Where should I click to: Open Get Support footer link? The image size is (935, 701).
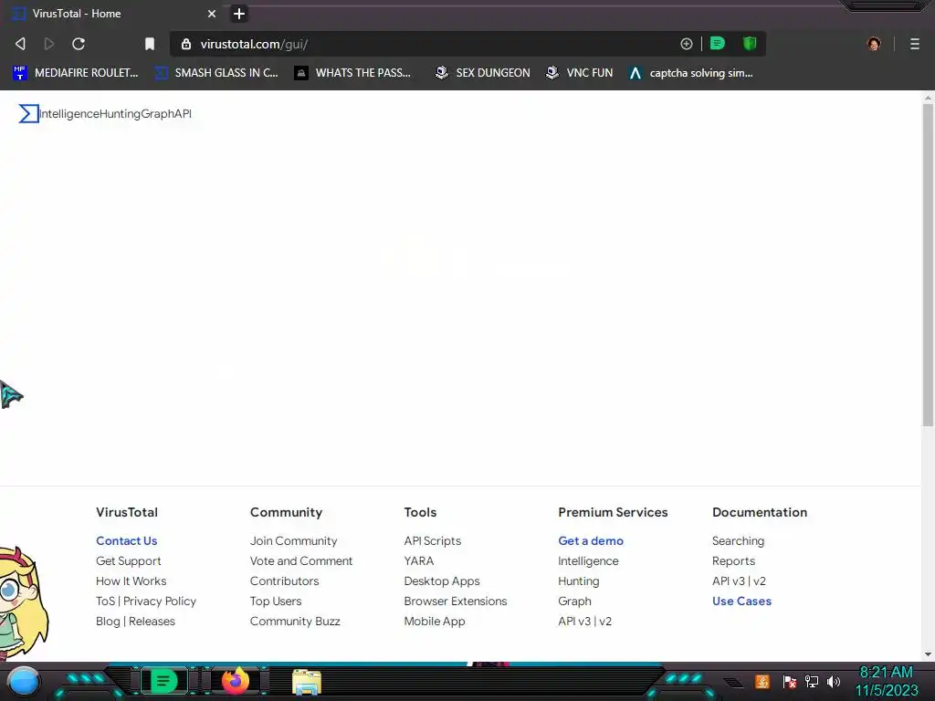[128, 561]
